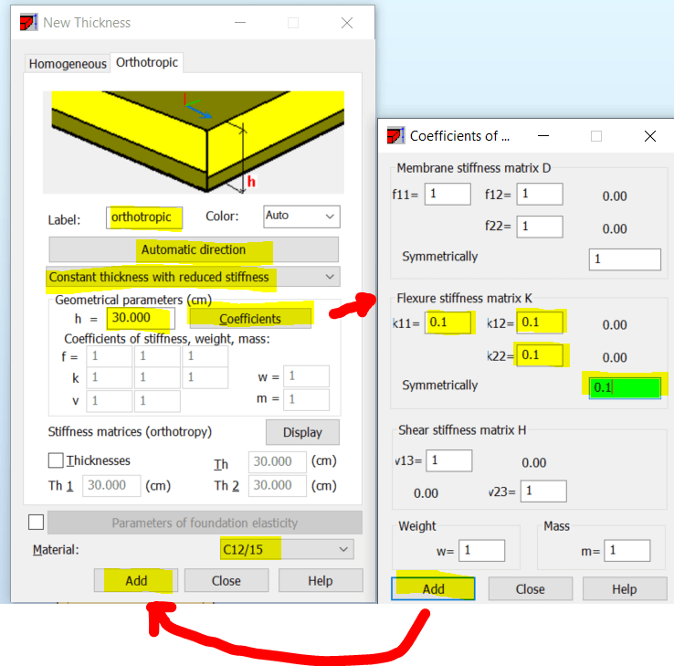Edit the k22 flexure stiffness field
The width and height of the screenshot is (674, 666).
540,355
